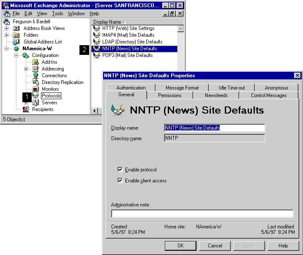Viewport: 303px width, 255px height.
Task: Select Directory Replication in the tree
Action: [63, 82]
